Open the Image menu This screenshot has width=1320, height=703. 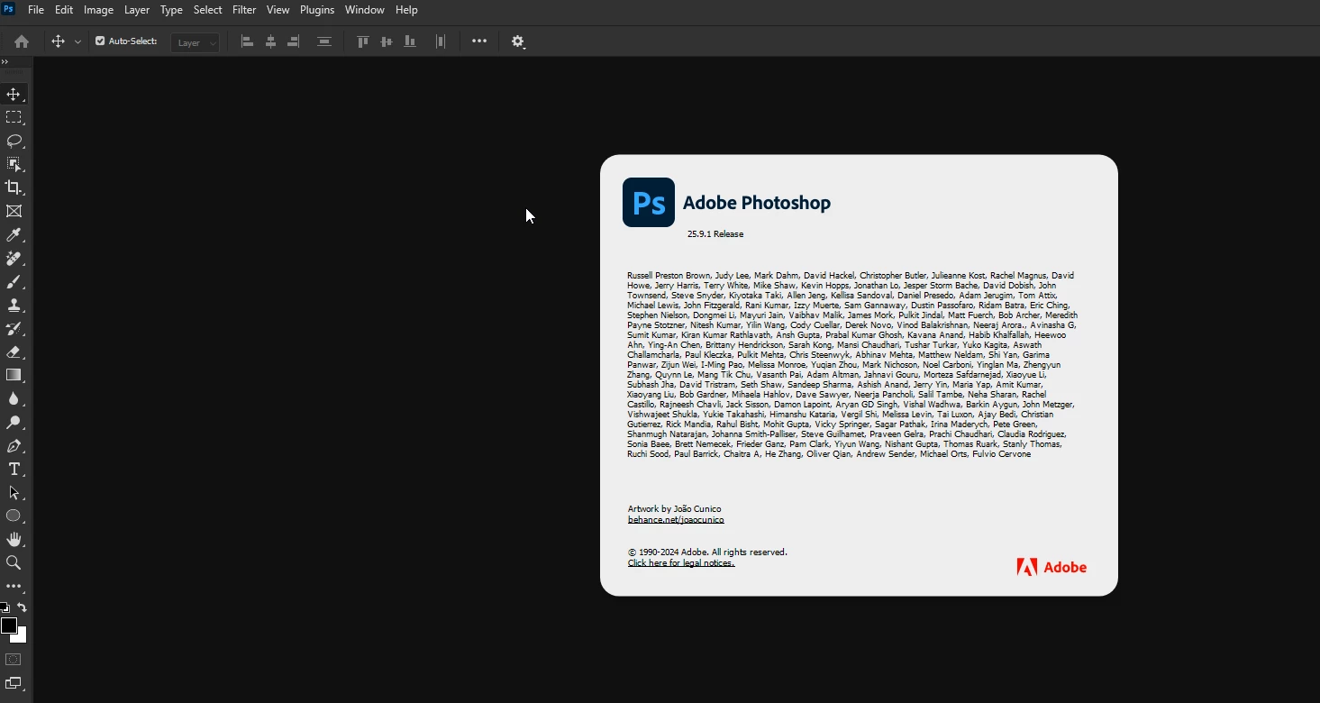[98, 10]
